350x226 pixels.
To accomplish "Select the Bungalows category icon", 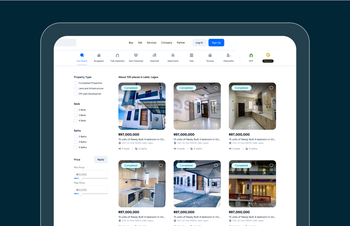I will (99, 55).
